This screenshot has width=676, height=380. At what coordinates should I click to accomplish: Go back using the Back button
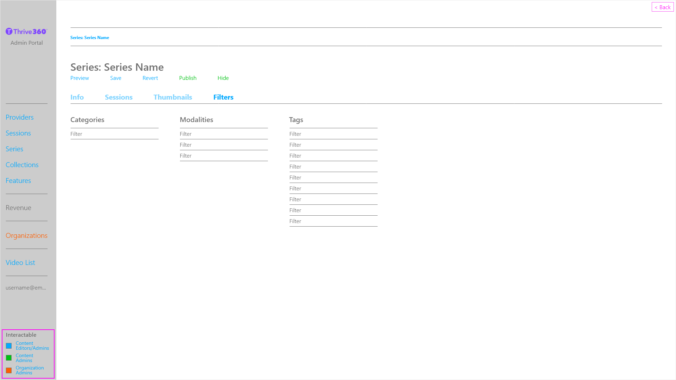coord(662,7)
